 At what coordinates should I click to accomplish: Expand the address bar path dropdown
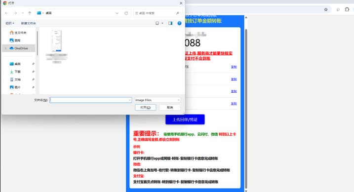(x=117, y=13)
